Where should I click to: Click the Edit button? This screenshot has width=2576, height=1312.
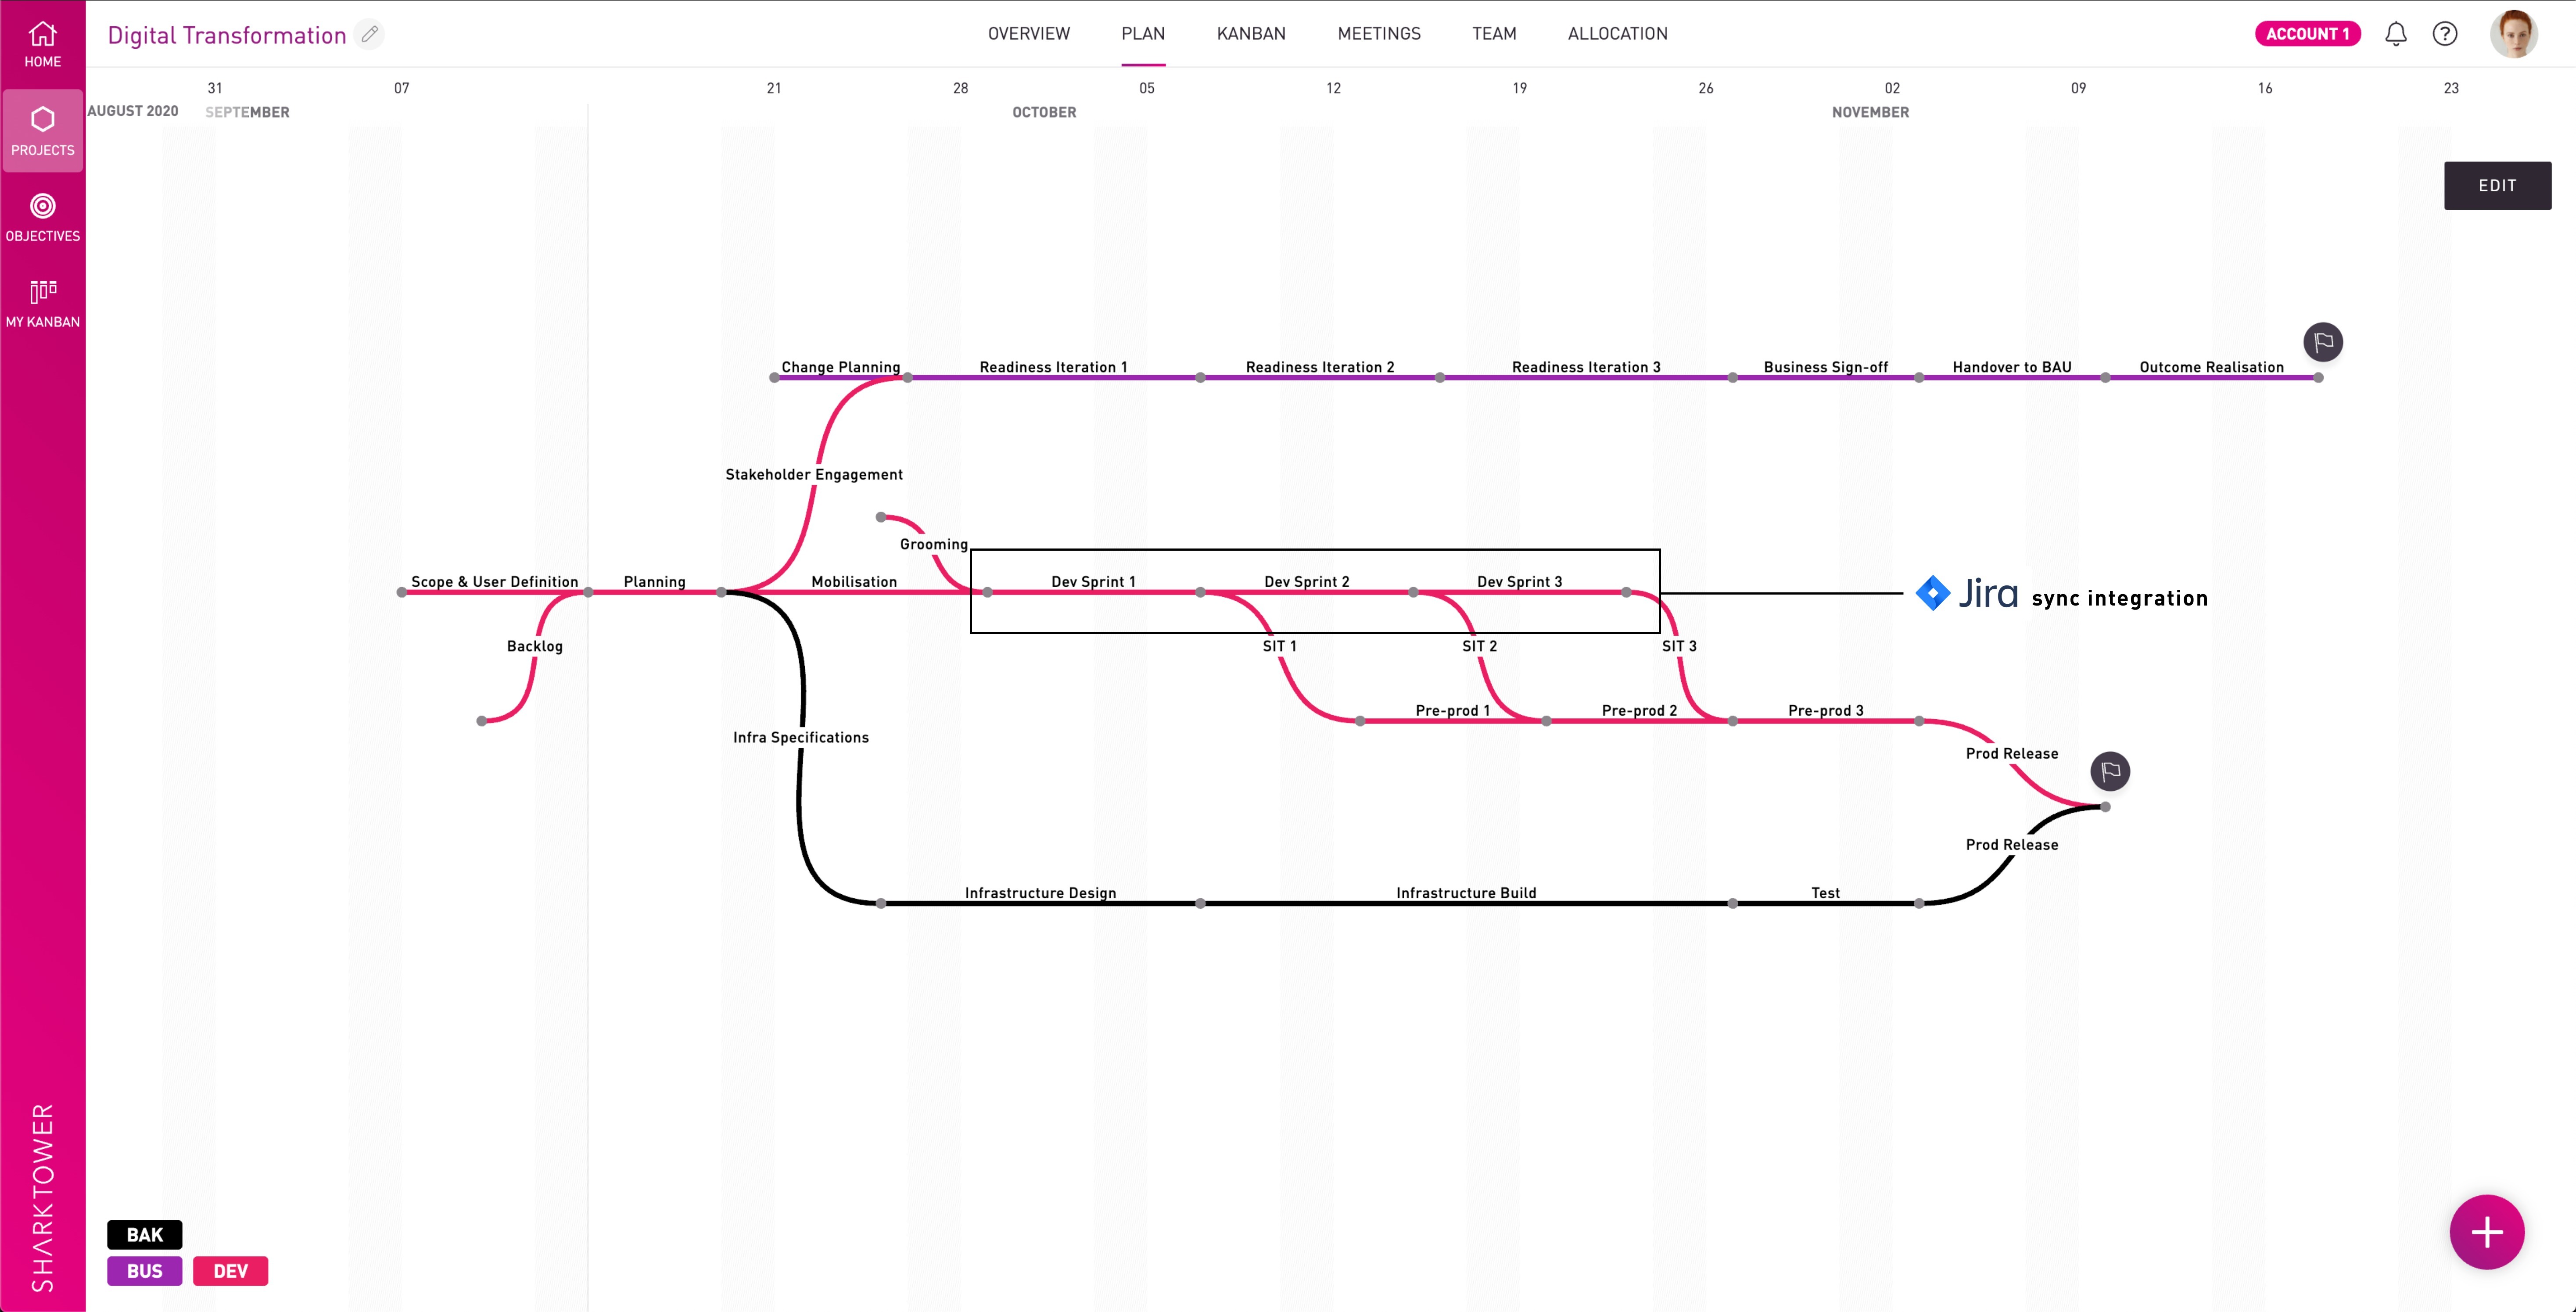point(2497,185)
